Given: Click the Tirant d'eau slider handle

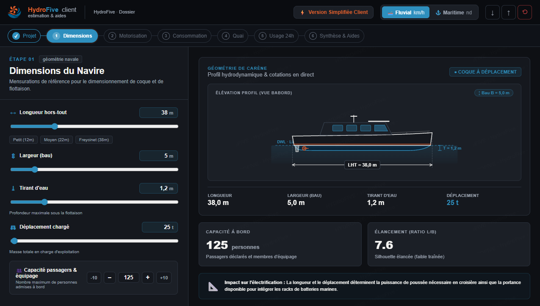Looking at the screenshot, I should 44,202.
